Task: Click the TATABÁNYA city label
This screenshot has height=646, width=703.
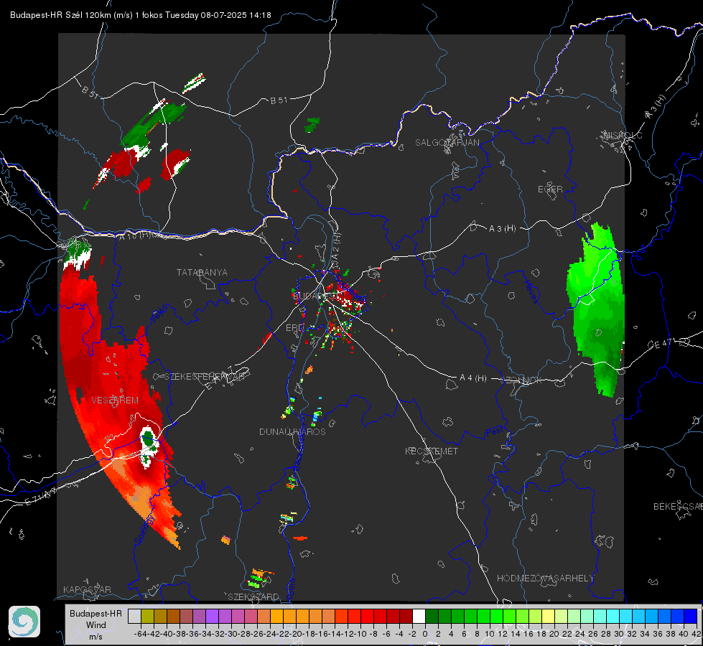Action: tap(202, 273)
